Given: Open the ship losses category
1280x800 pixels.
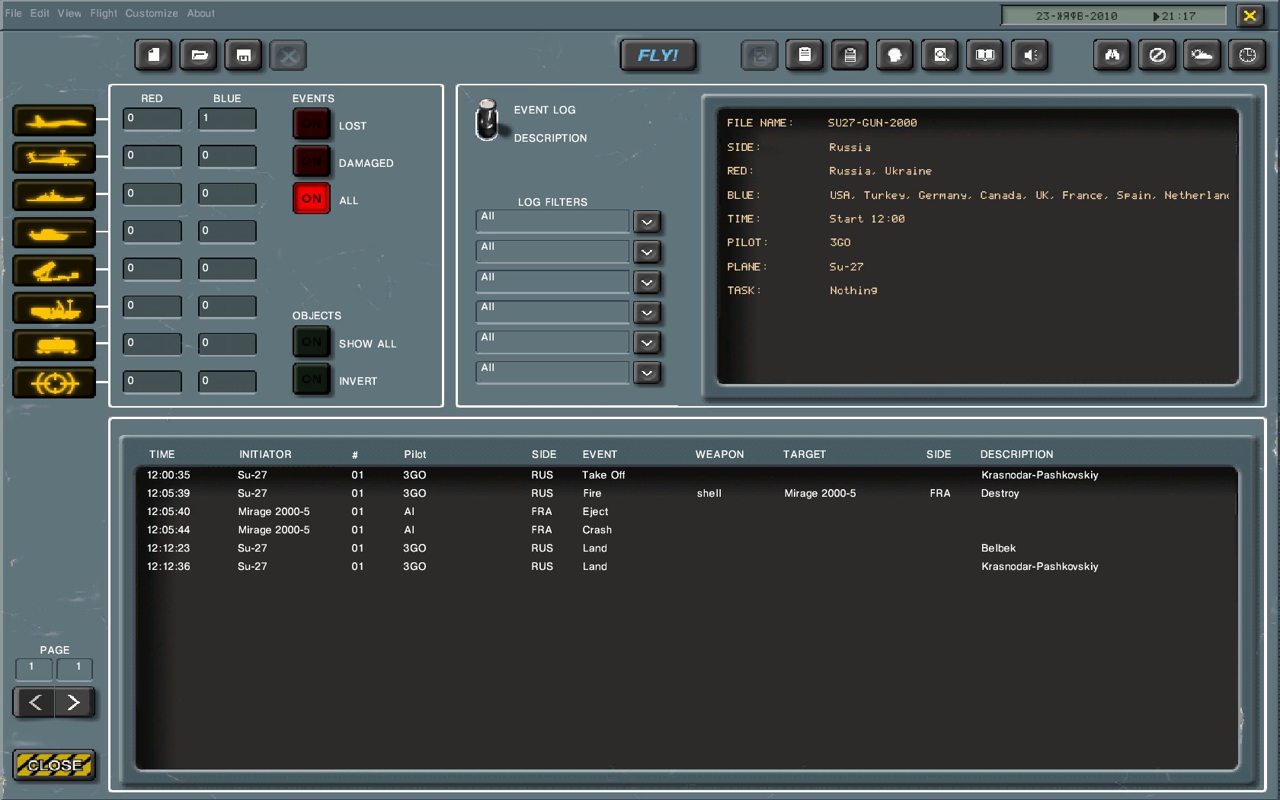Looking at the screenshot, I should click(53, 195).
